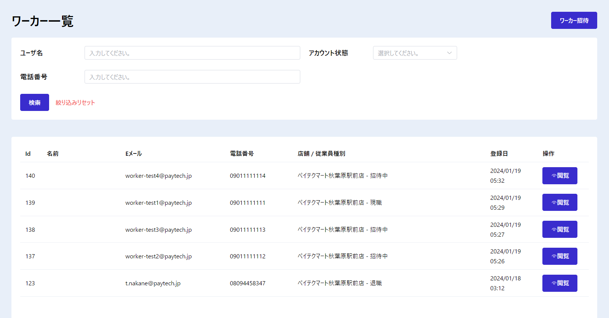Image resolution: width=609 pixels, height=318 pixels.
Task: Click Id cell 138
Action: (x=30, y=230)
